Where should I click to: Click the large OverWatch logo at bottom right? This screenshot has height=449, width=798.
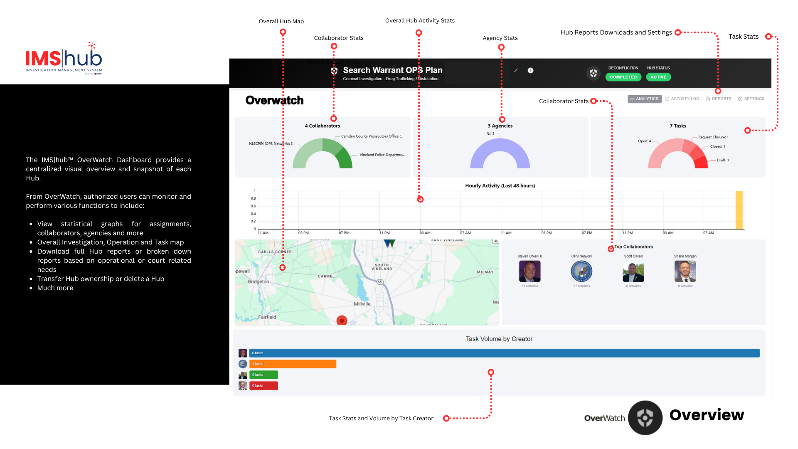click(645, 417)
